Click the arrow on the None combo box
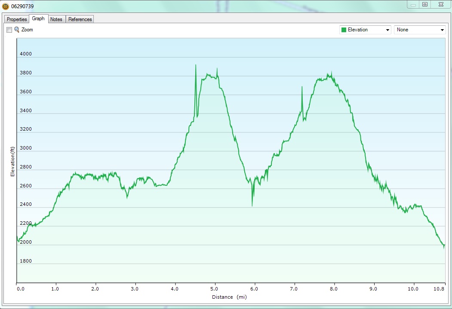Viewport: 452px width, 309px height. pos(442,30)
